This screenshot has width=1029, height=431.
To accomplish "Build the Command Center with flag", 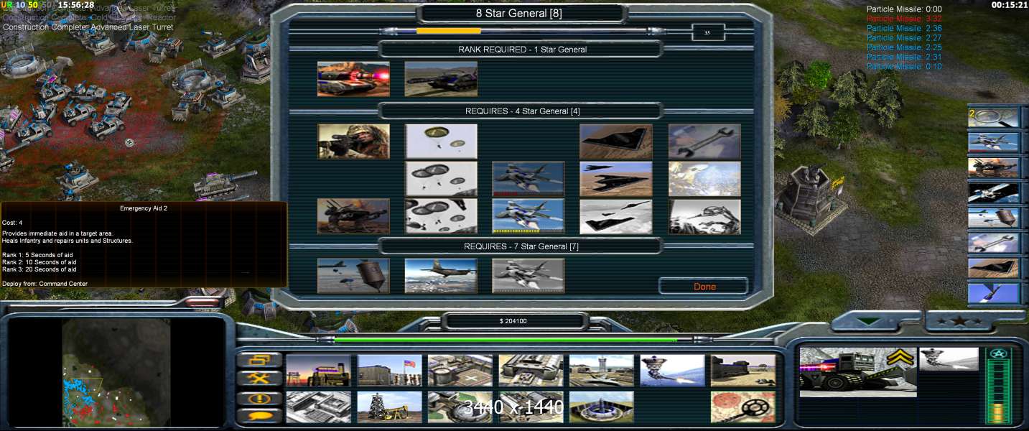I will pos(389,370).
